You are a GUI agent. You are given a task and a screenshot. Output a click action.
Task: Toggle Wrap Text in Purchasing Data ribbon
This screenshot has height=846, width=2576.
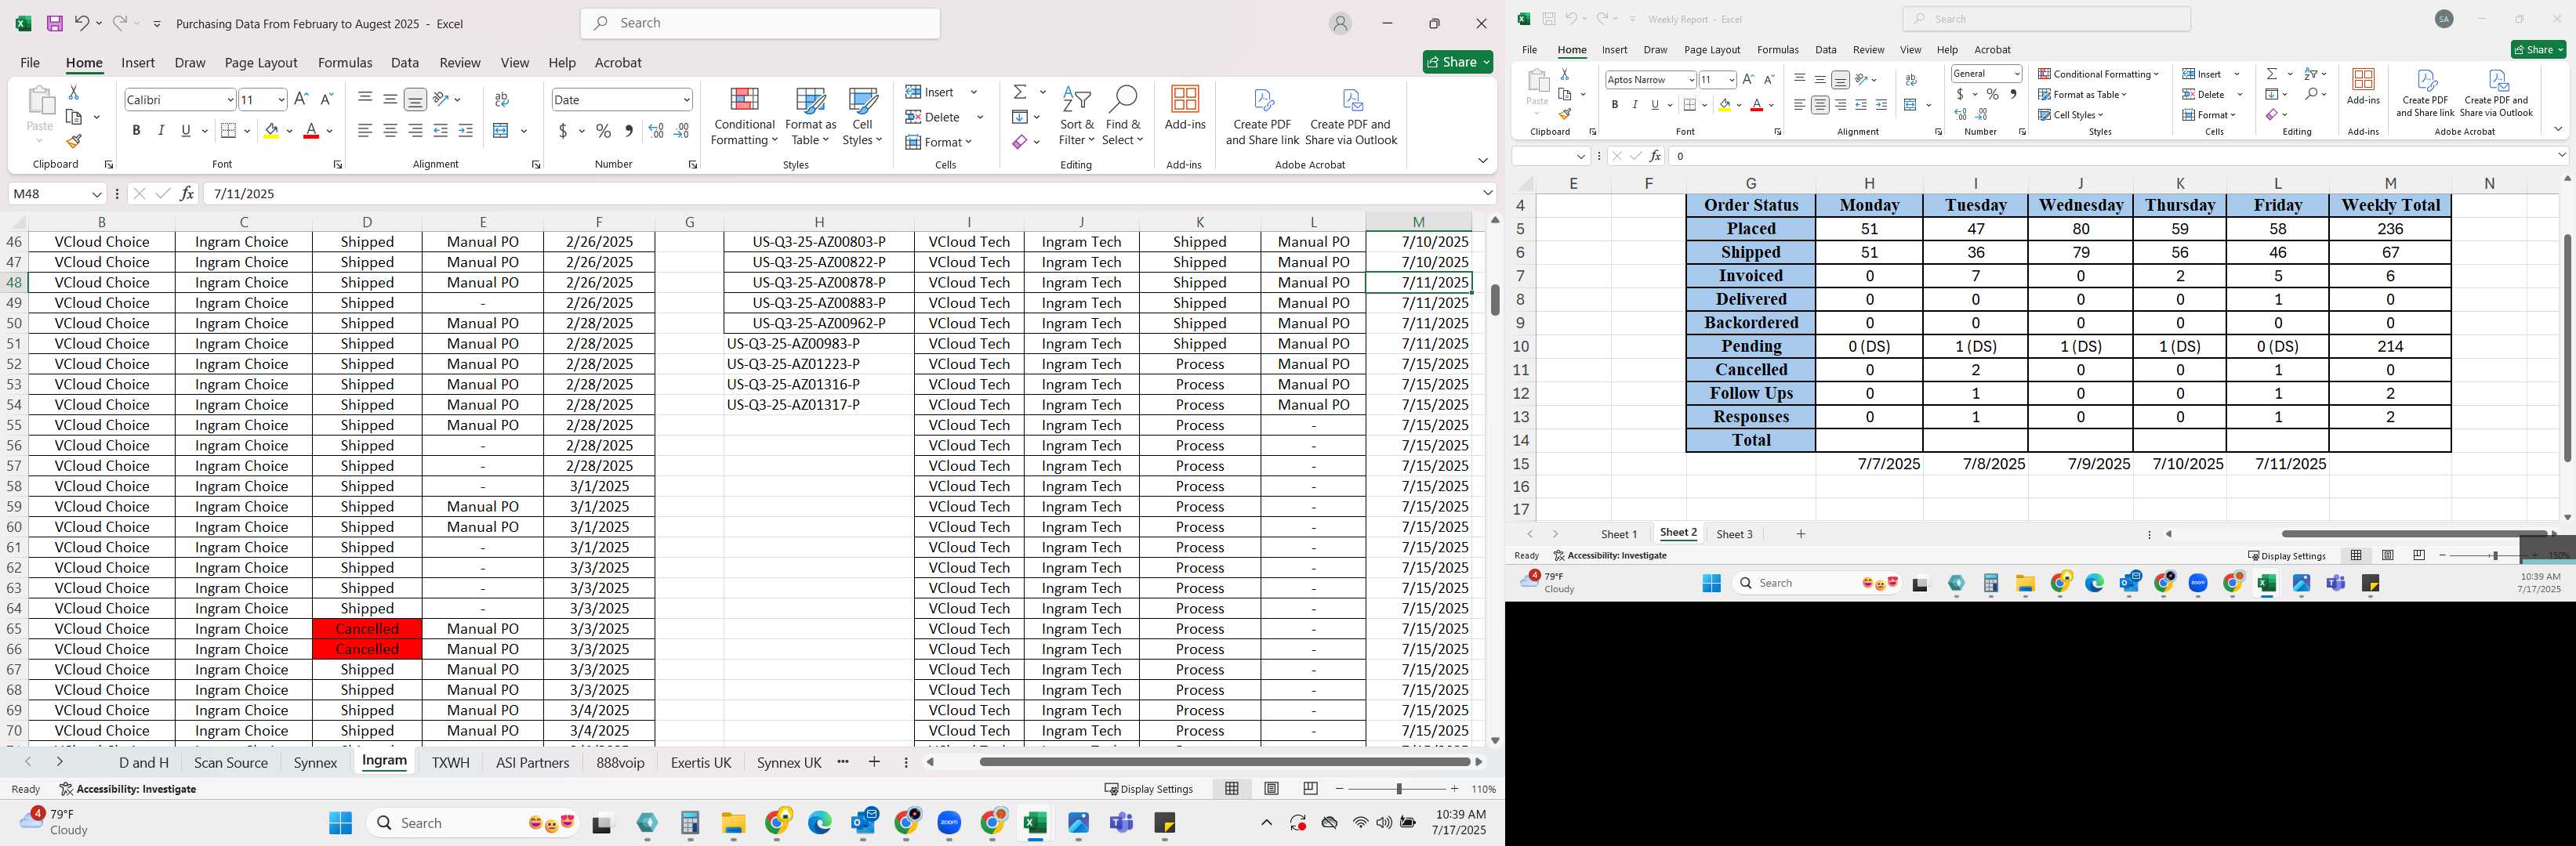click(x=502, y=99)
